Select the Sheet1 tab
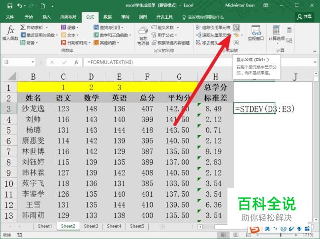The height and width of the screenshot is (239, 320). [x=45, y=226]
